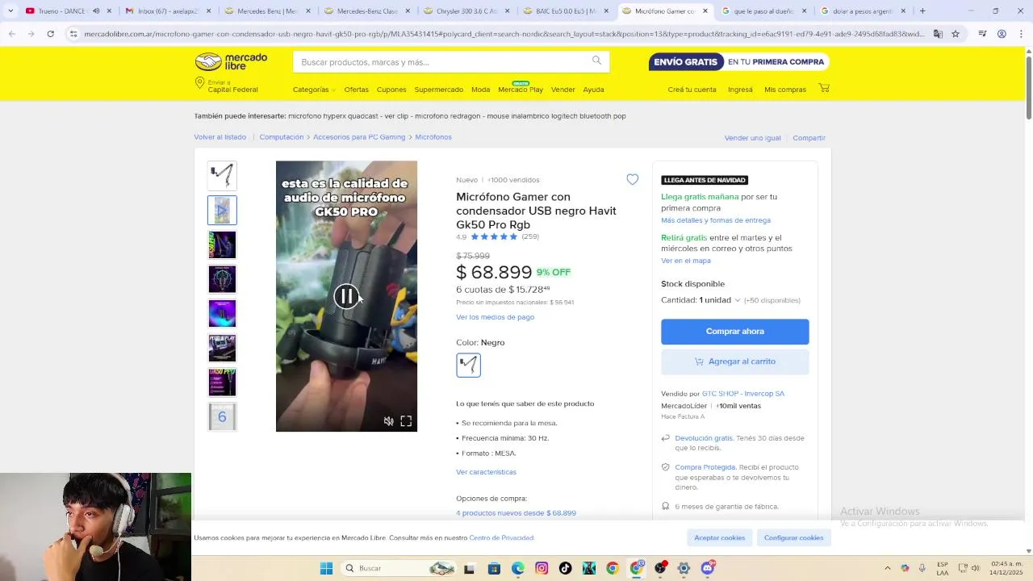
Task: Click 'Mis compras' link
Action: (x=785, y=90)
